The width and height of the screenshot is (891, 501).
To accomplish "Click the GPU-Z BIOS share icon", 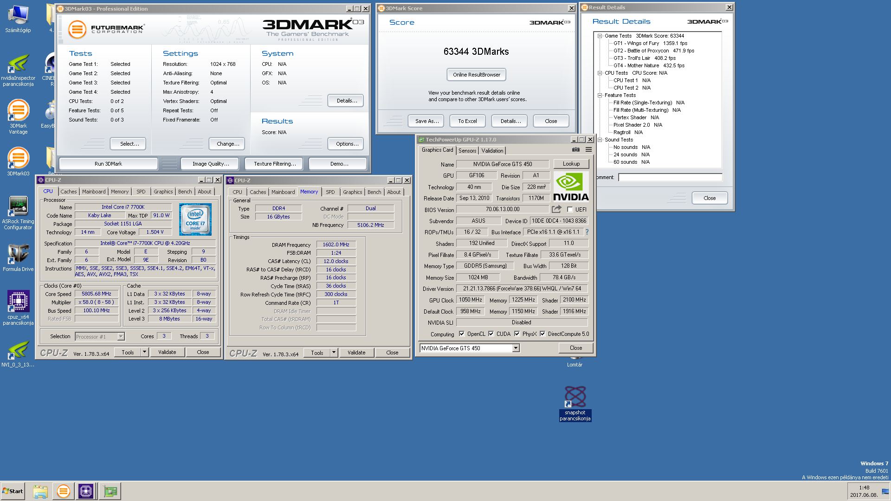I will point(556,209).
